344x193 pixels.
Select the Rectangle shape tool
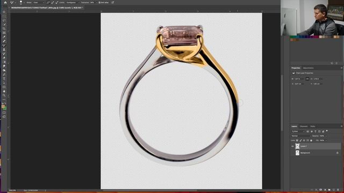(x=4, y=87)
